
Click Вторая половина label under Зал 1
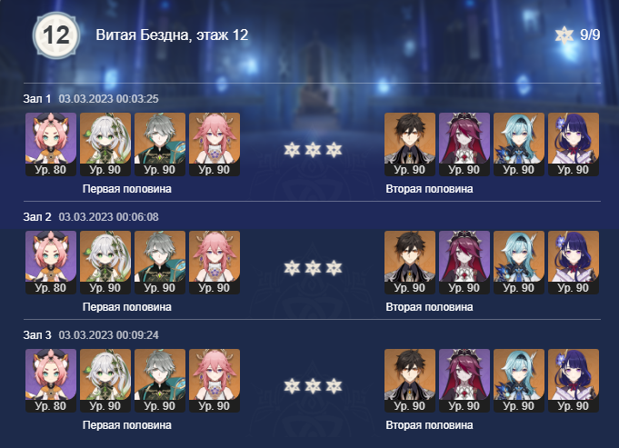click(429, 189)
